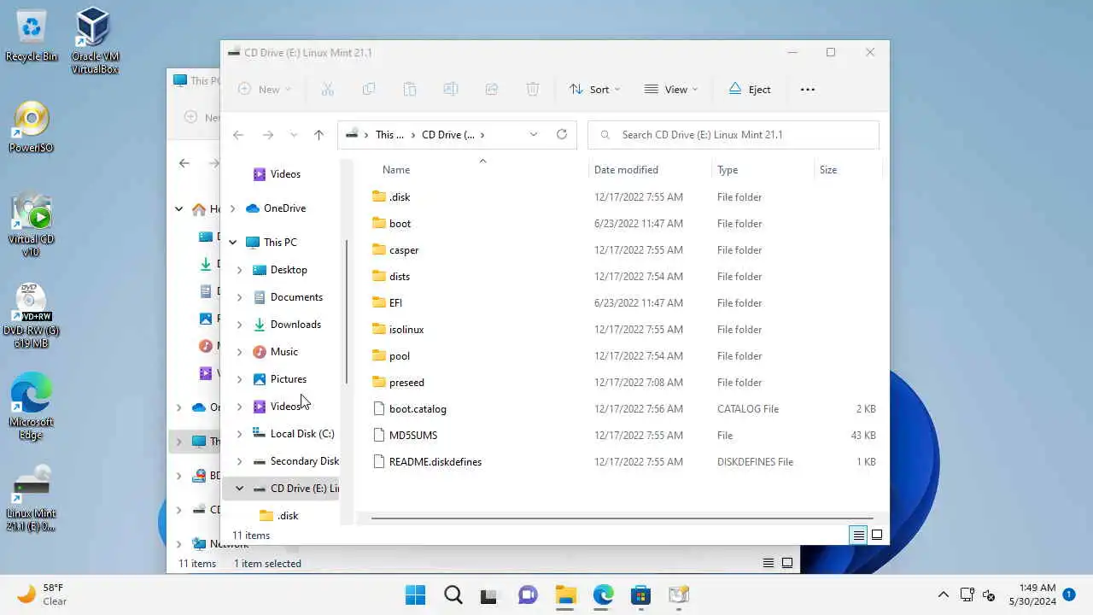Select Secondary Disk in navigation tree
The width and height of the screenshot is (1093, 615).
[295, 461]
